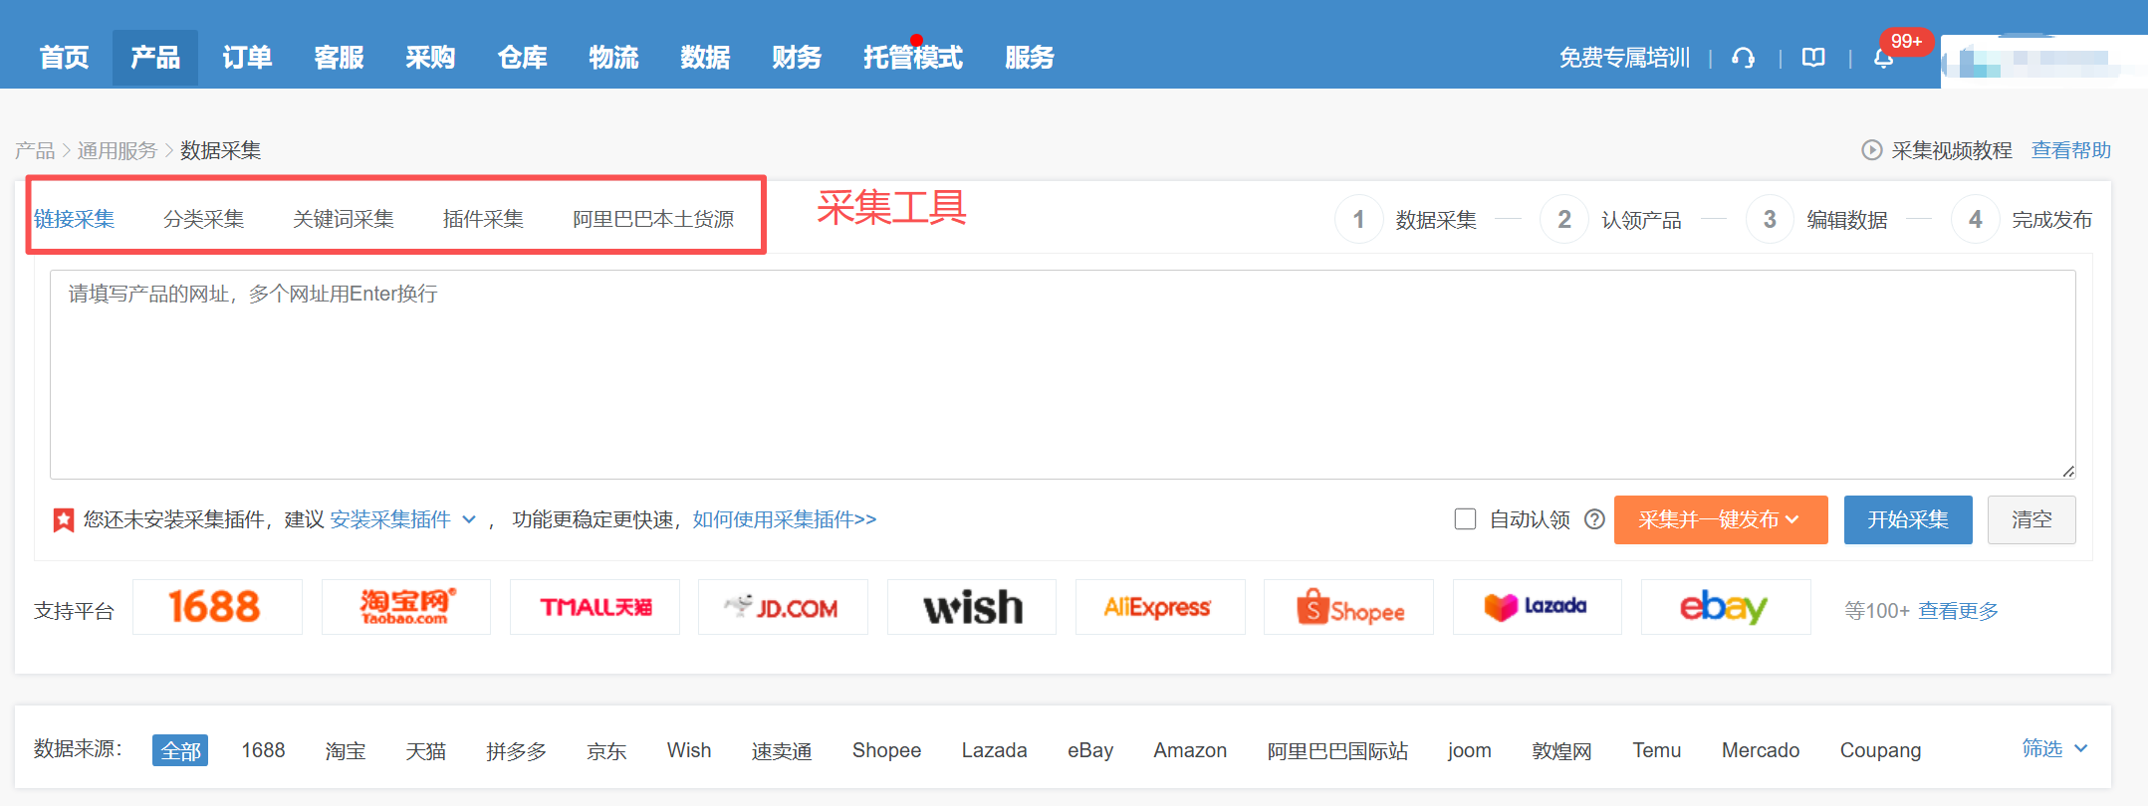Filter data source by Coupang
Screen dimensions: 2148x806
point(1880,750)
